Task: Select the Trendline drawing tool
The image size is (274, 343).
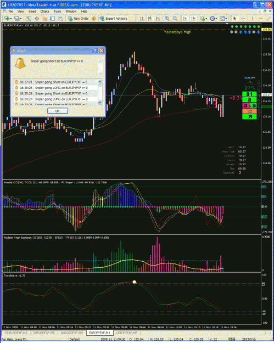Action: [269, 19]
